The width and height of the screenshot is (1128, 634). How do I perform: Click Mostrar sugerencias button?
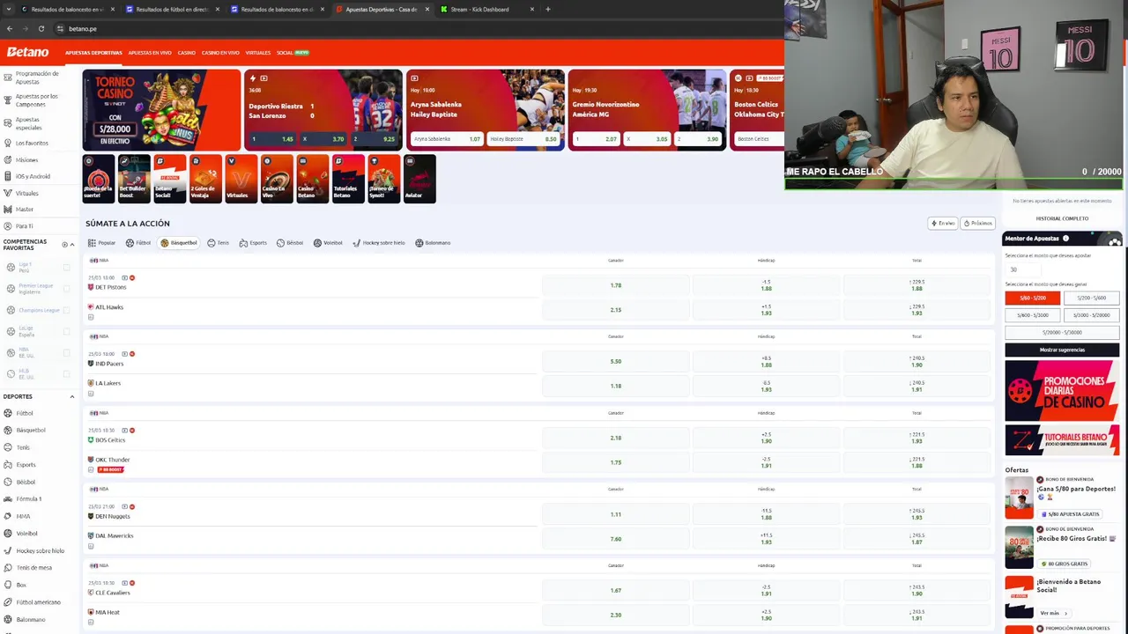[x=1062, y=350]
